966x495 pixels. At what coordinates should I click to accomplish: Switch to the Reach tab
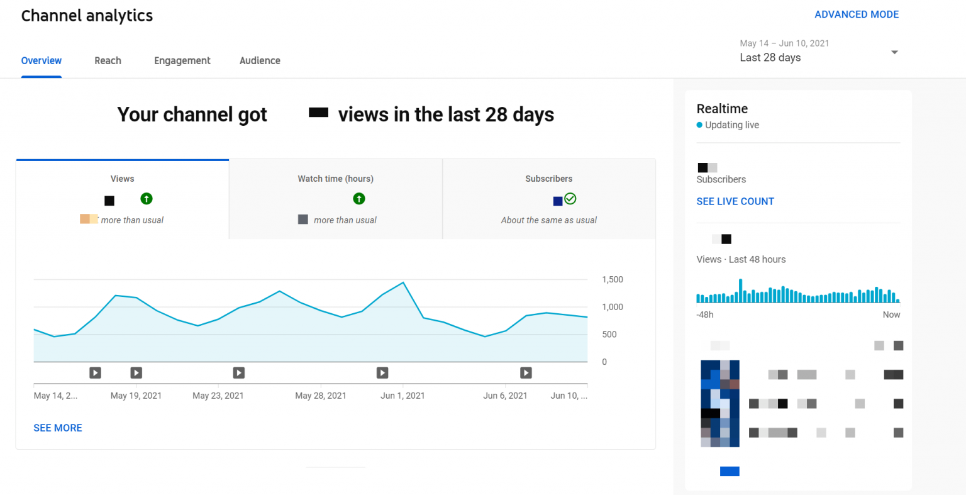pos(108,60)
